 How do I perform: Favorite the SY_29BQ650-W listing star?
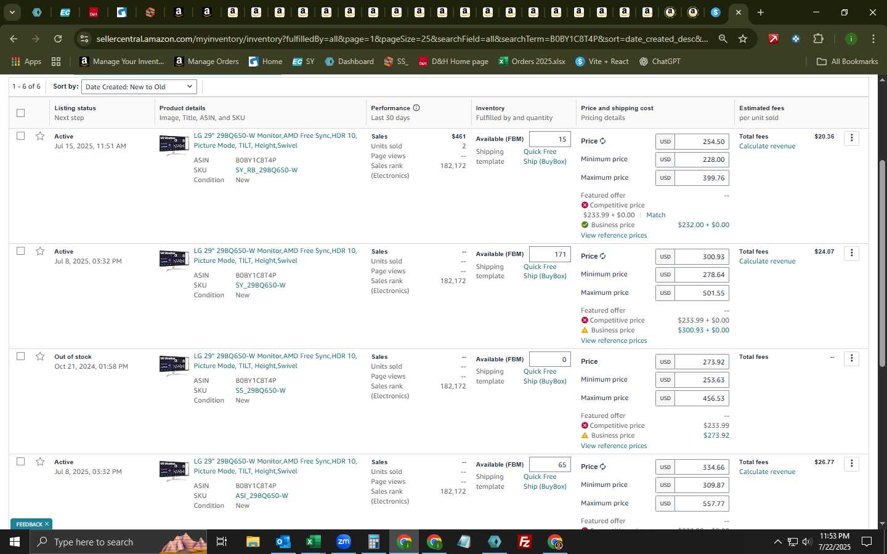tap(40, 251)
